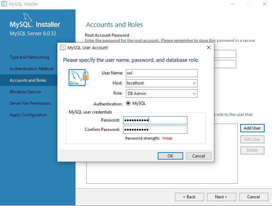Open the Role dropdown list
Image resolution: width=272 pixels, height=206 pixels.
click(x=194, y=94)
